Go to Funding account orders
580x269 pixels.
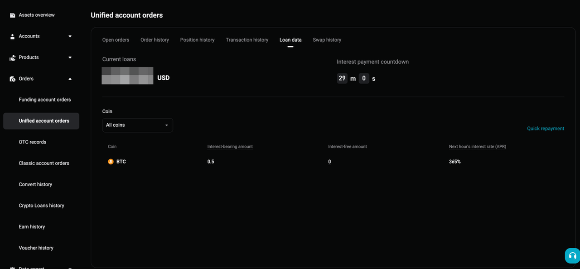coord(45,100)
